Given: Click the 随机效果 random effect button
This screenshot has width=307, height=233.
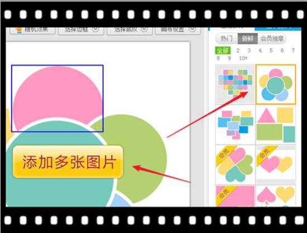Looking at the screenshot, I should (32, 31).
